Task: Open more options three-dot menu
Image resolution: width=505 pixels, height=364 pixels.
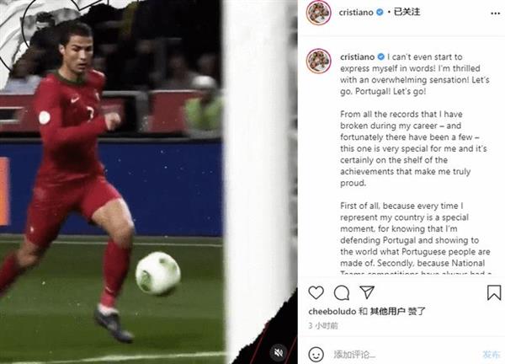Action: 495,13
